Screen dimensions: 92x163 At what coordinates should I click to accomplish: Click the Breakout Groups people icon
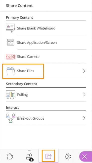tap(11, 118)
